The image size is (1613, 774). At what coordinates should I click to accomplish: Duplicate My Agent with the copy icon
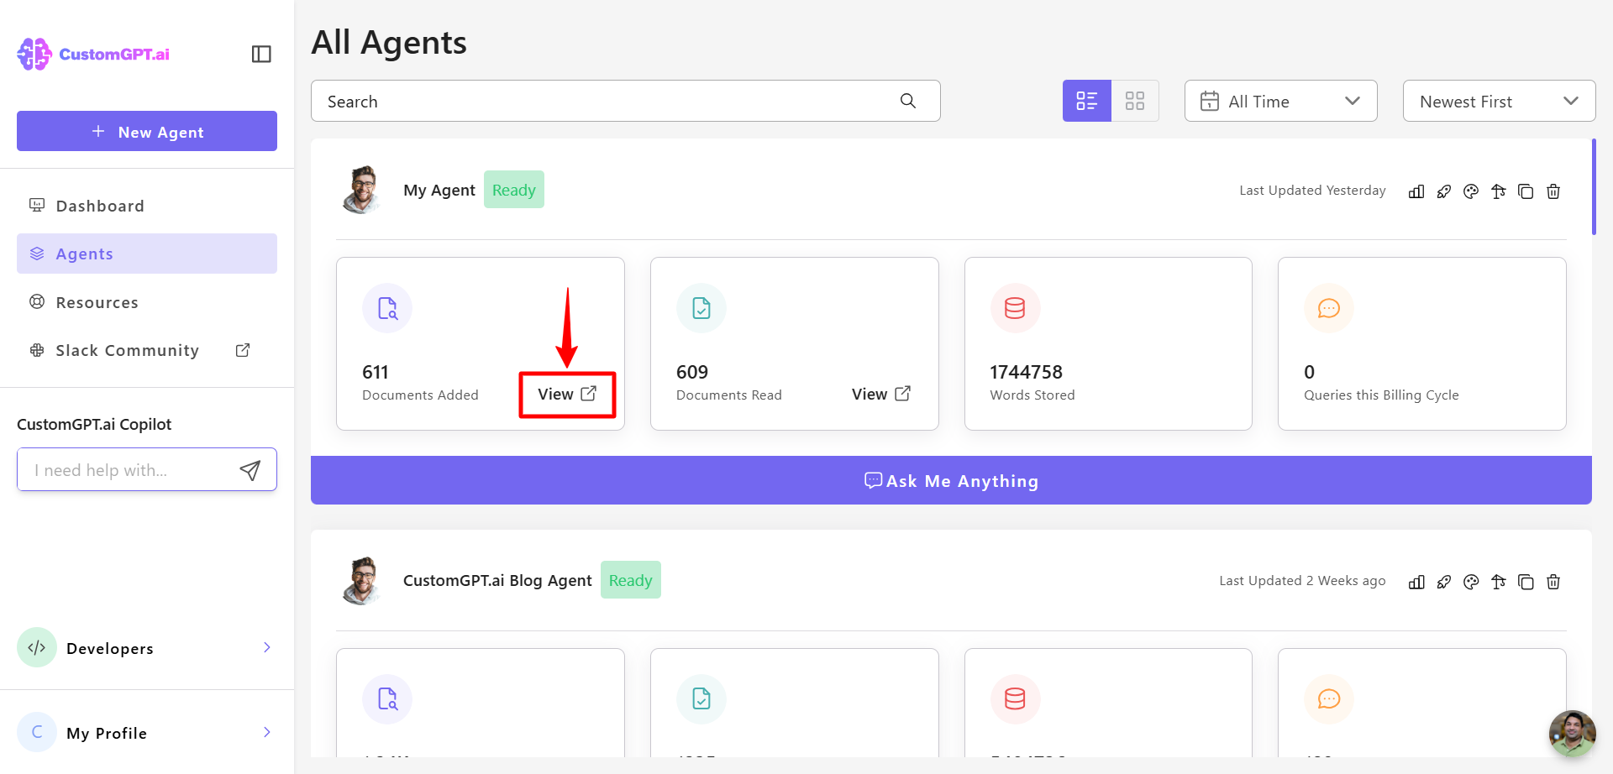pos(1526,191)
